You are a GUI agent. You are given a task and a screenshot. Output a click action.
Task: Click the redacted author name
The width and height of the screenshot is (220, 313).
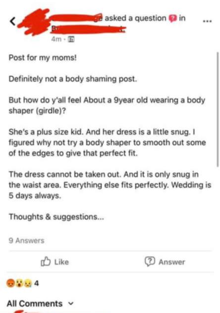(77, 17)
